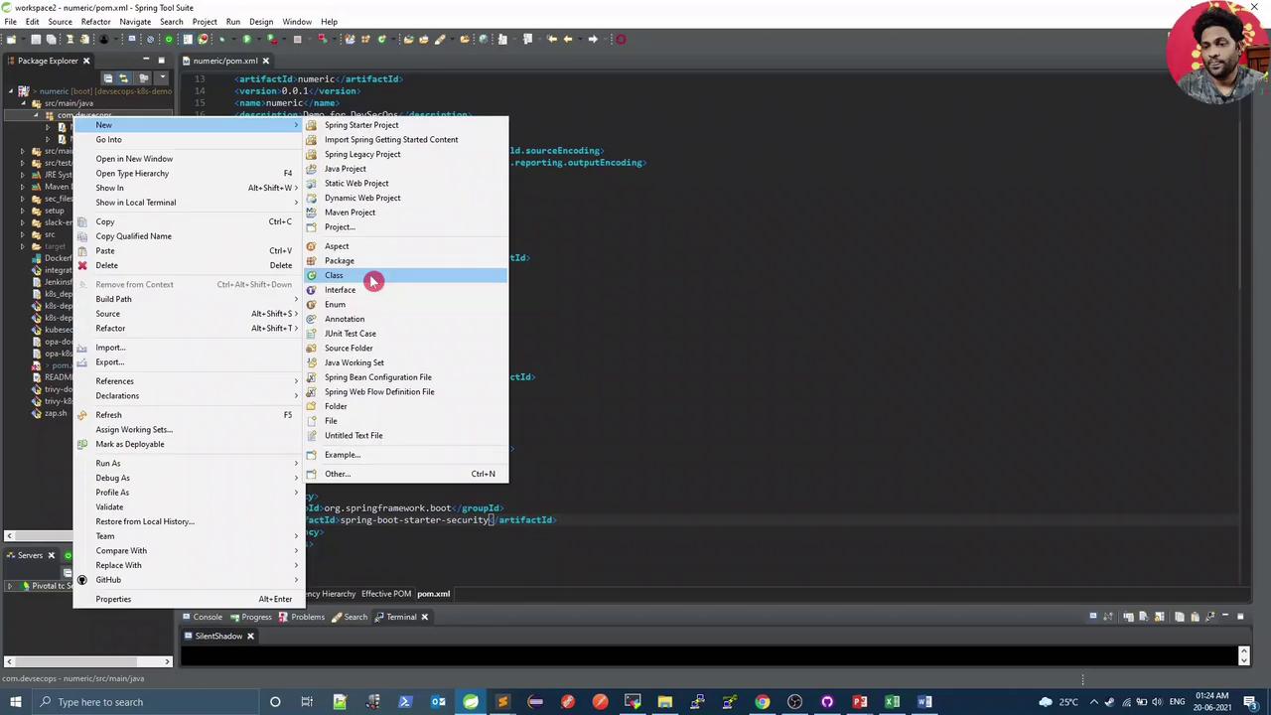The image size is (1271, 715).
Task: Open the Refactor menu in the menu bar
Action: click(95, 22)
